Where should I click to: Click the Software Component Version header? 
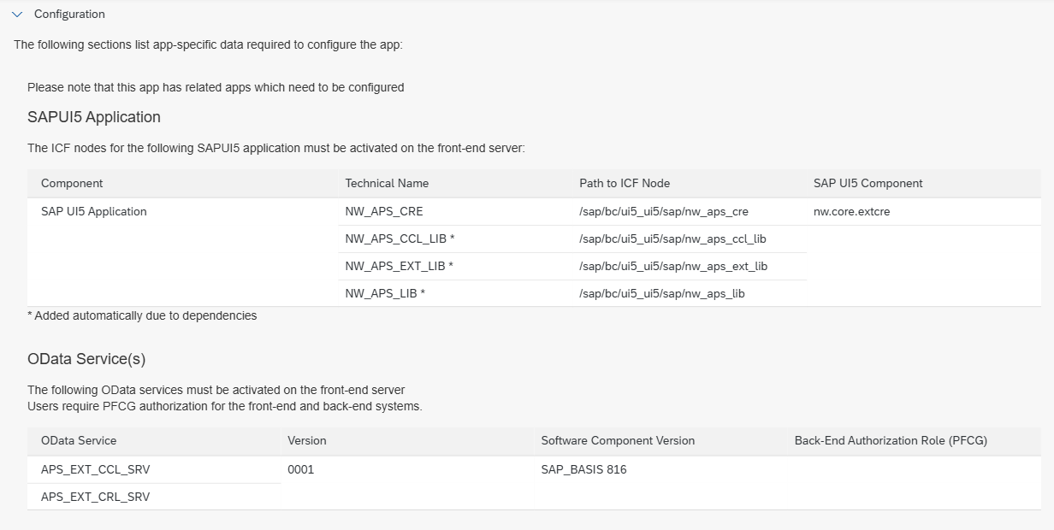(618, 440)
